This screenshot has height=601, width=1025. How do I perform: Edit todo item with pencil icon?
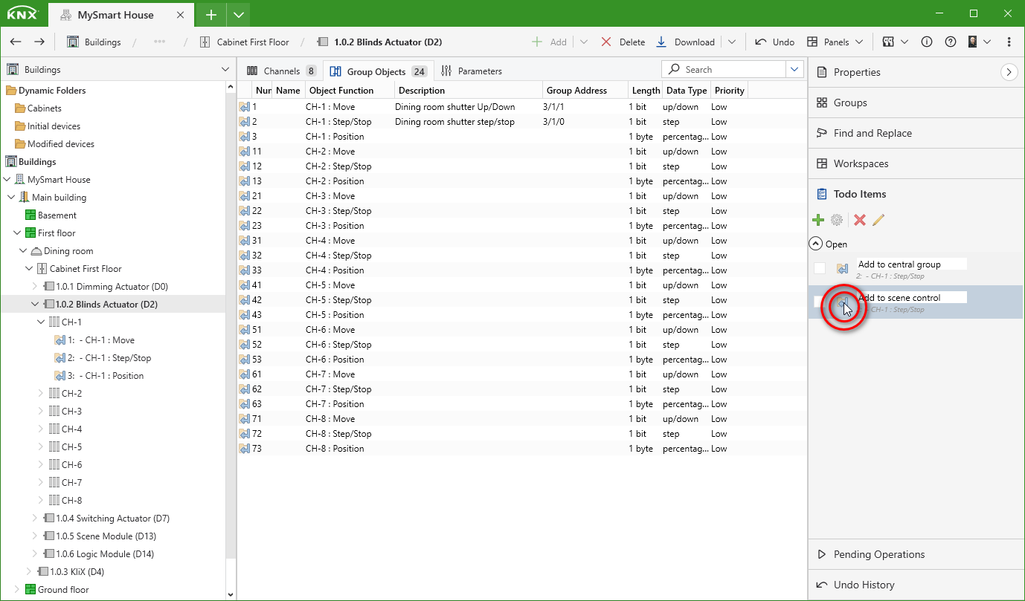pos(878,220)
